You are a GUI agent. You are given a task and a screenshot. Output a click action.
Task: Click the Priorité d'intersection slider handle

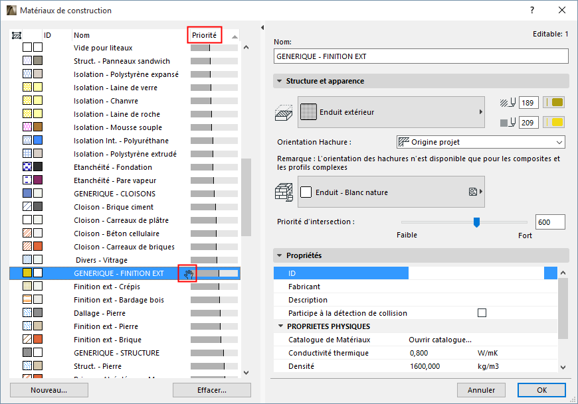476,222
